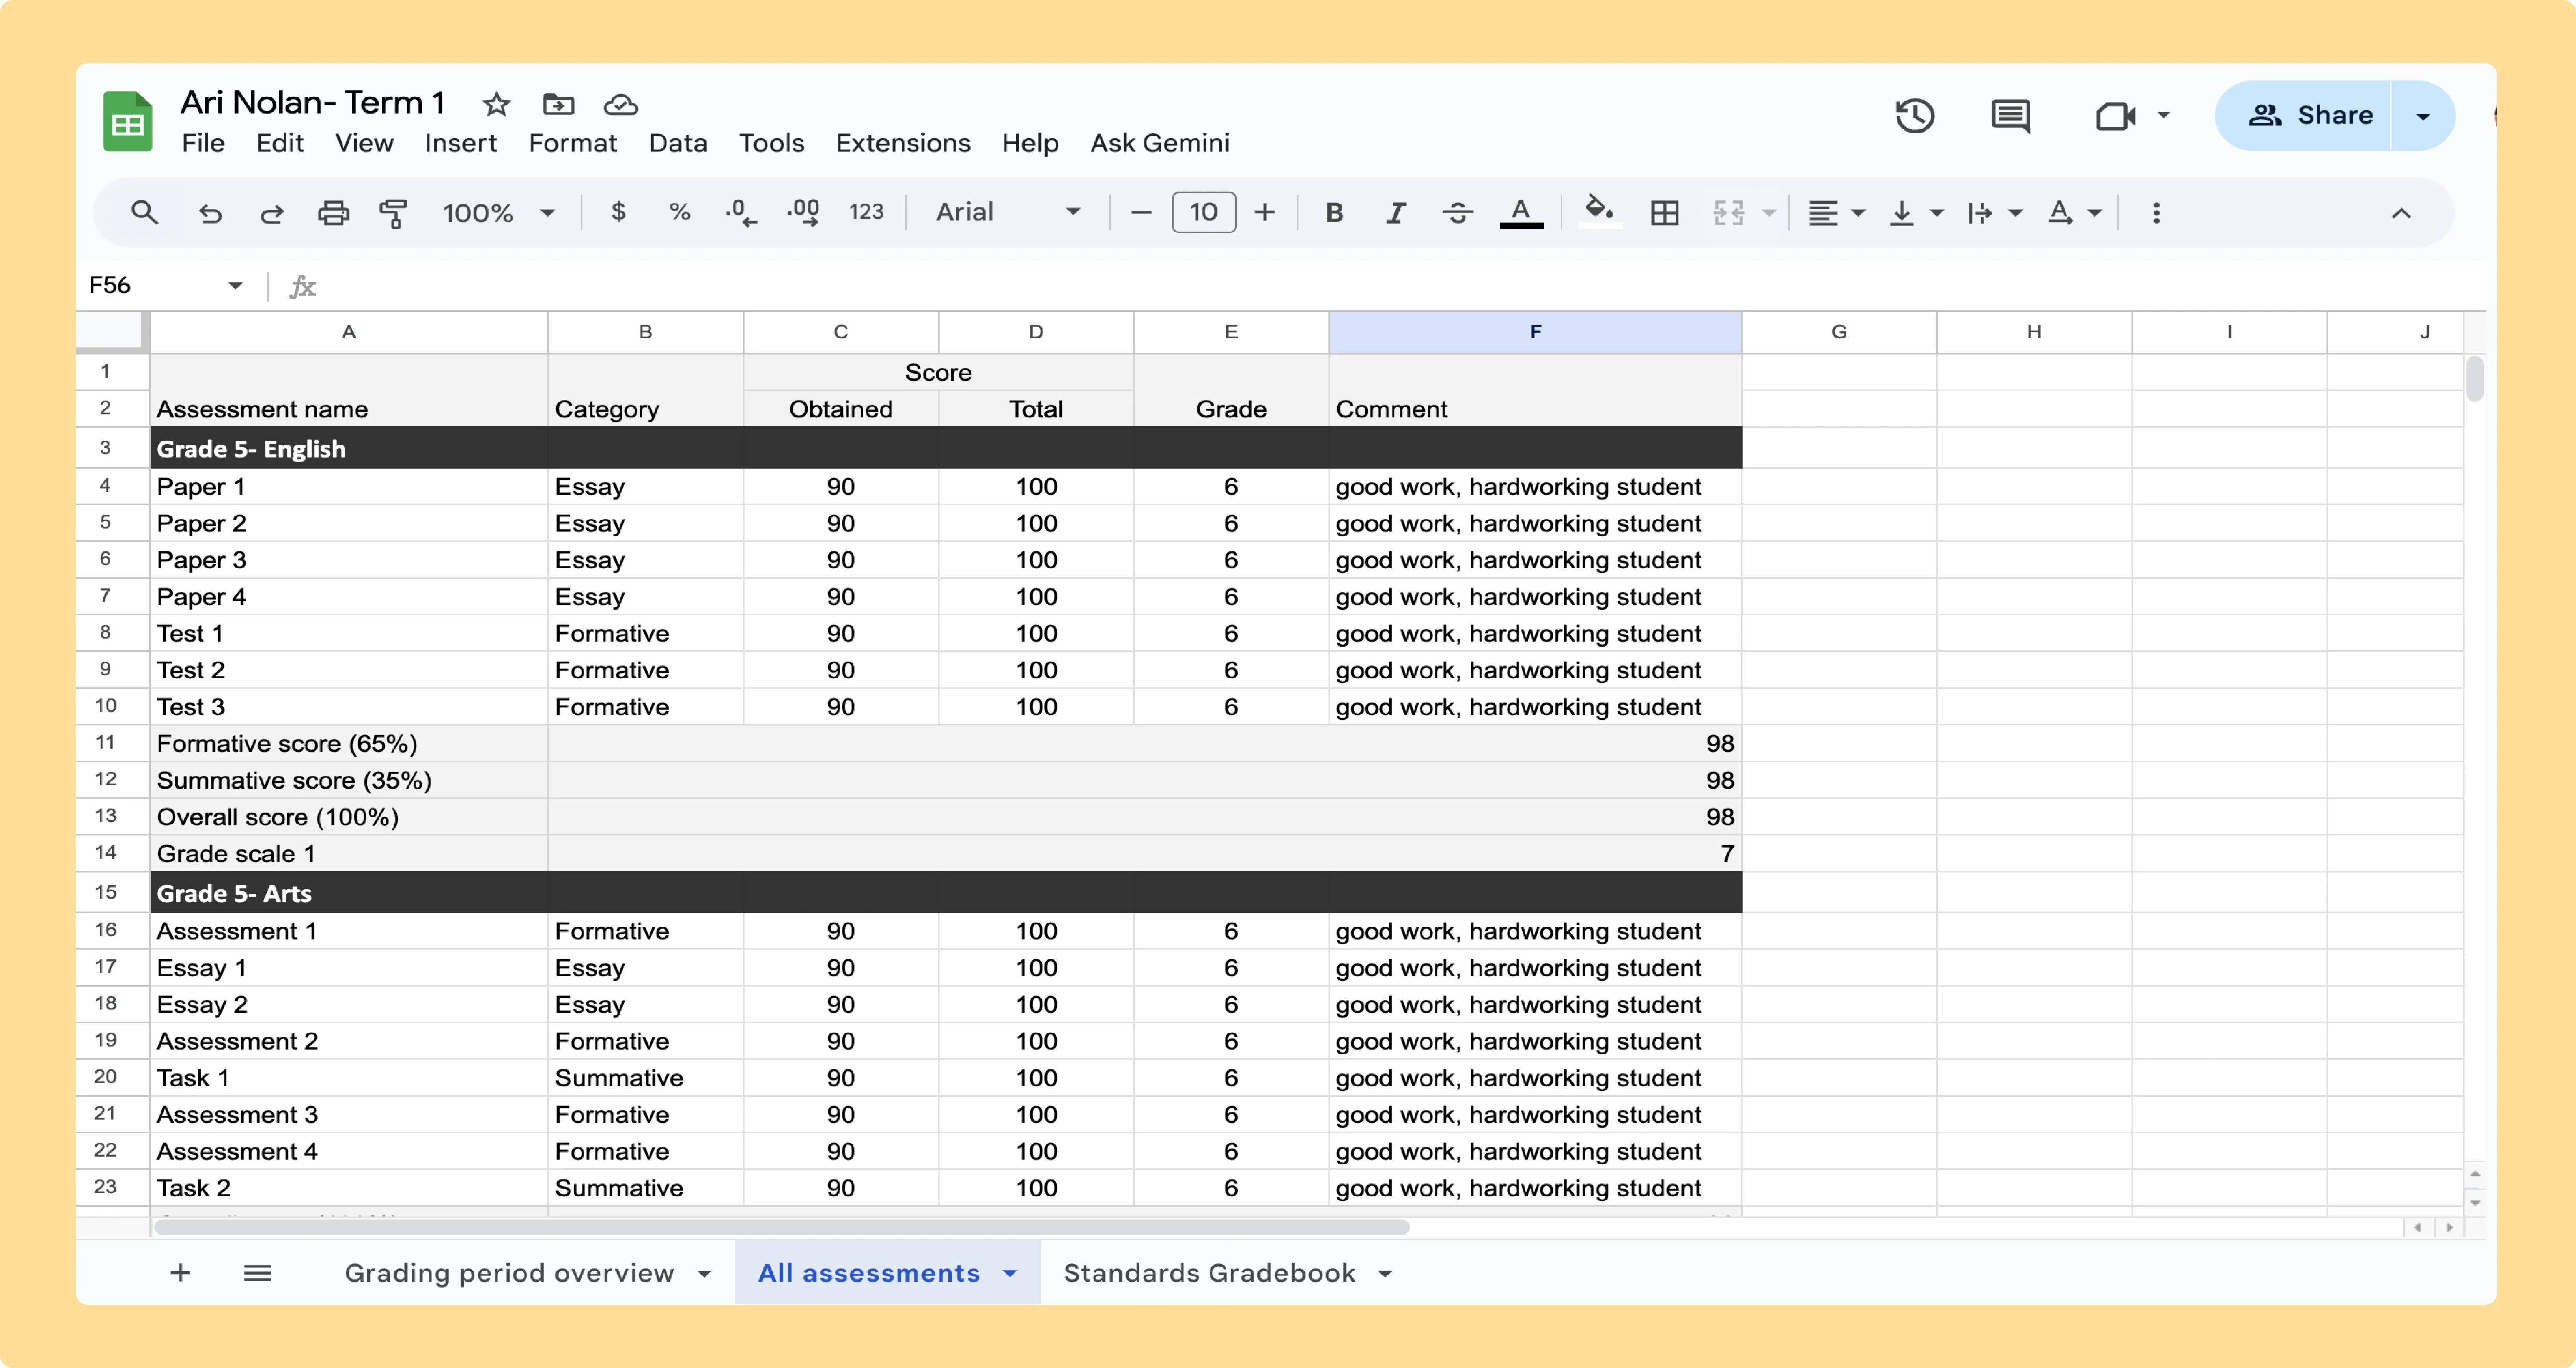Open the Extensions menu
This screenshot has height=1368, width=2576.
[x=903, y=143]
